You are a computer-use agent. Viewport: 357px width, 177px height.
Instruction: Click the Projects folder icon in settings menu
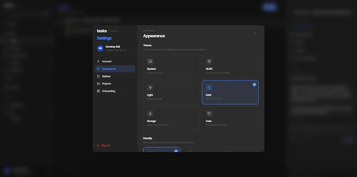98,84
